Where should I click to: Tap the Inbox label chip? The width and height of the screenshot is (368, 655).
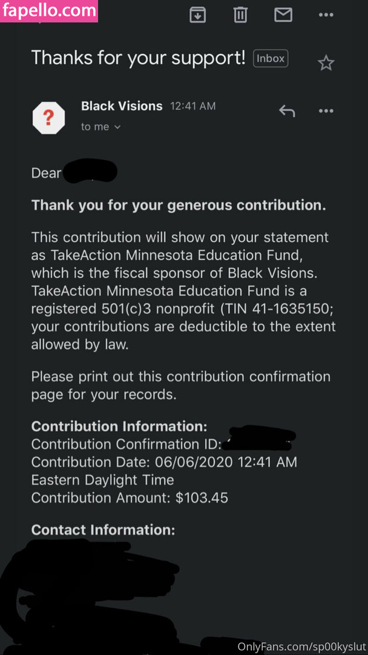(271, 58)
